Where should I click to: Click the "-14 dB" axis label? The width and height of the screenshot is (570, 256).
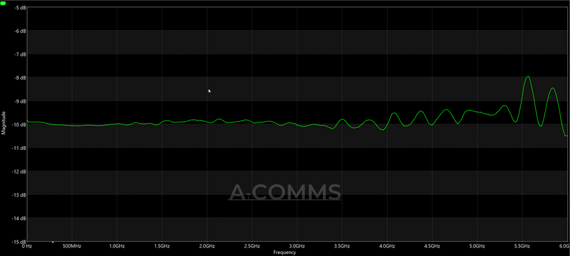tap(20, 218)
